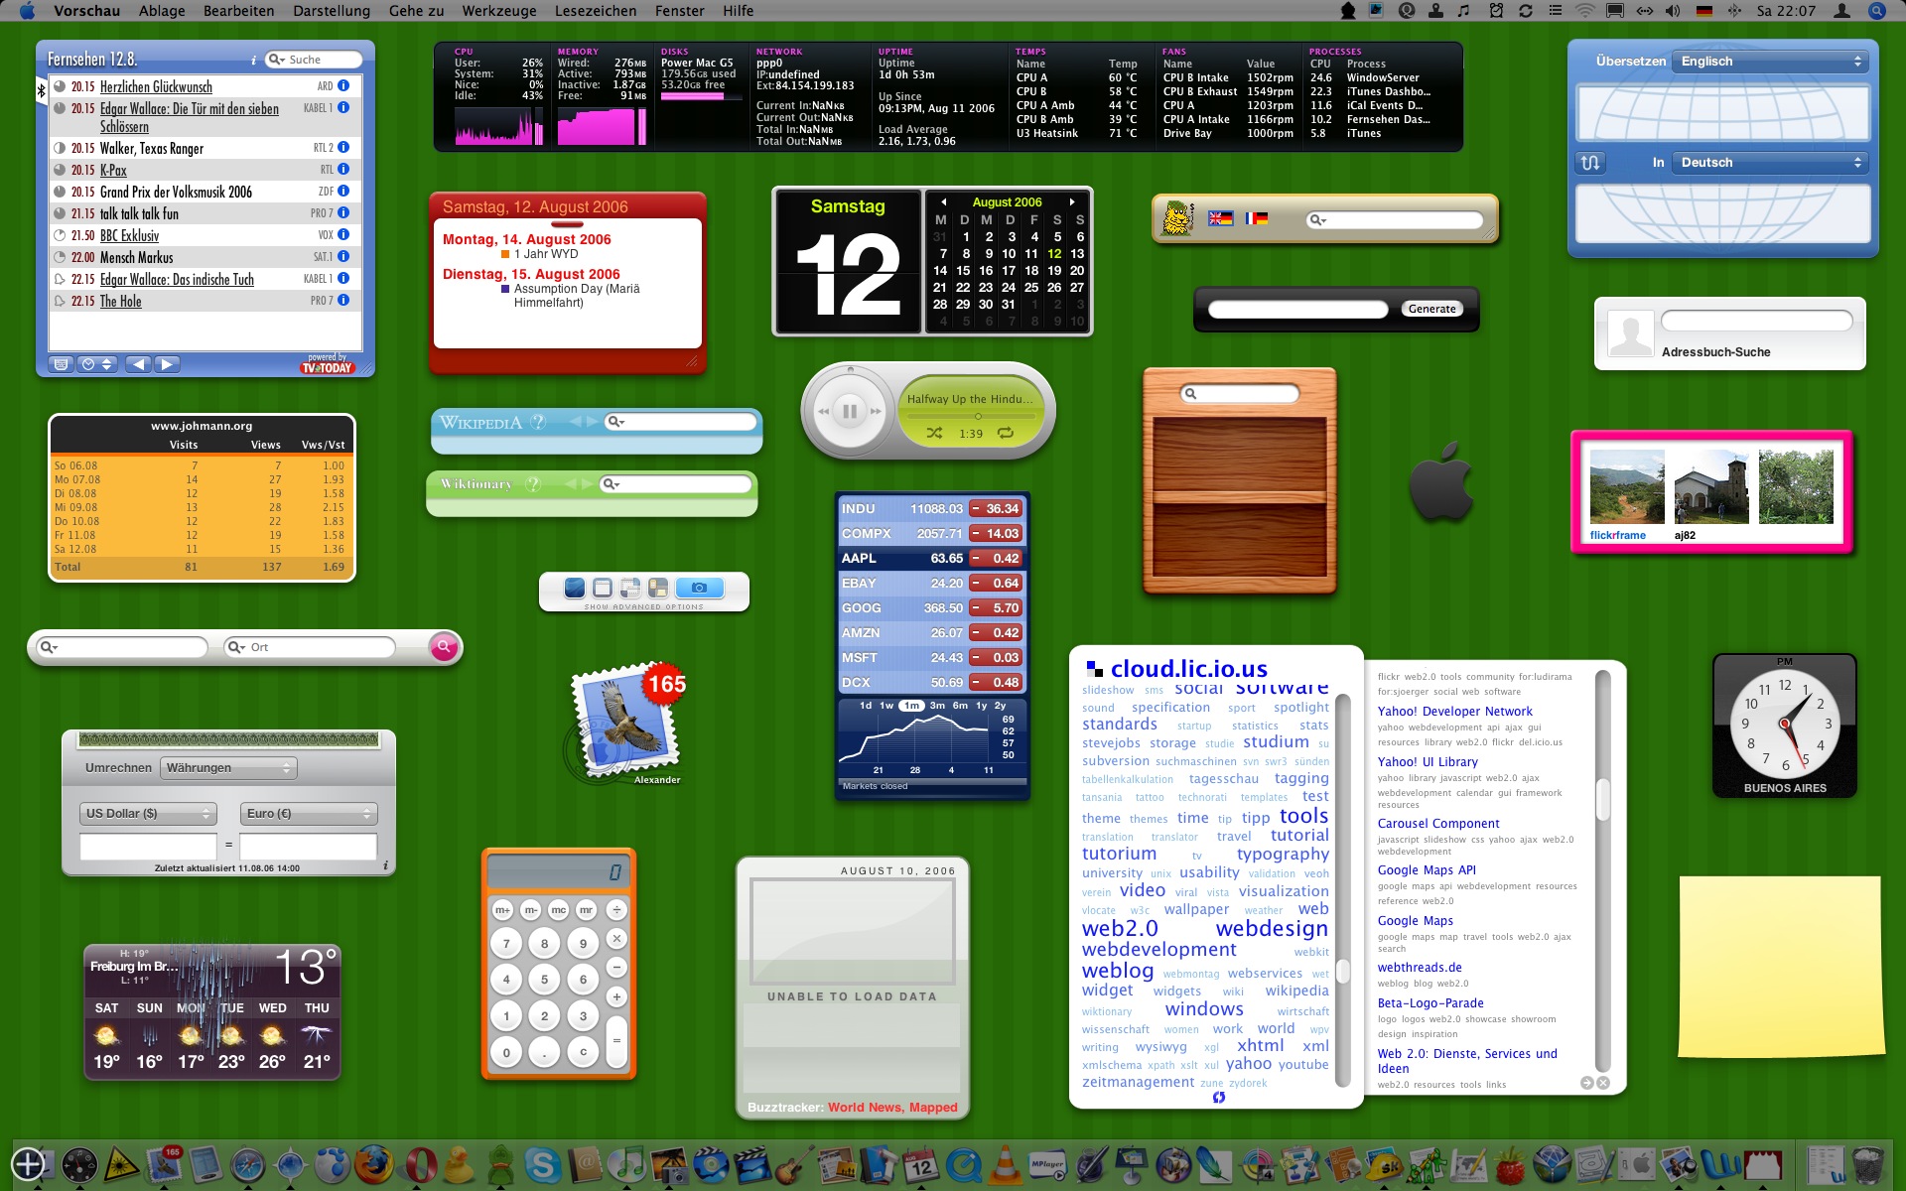Open info icon for K-Pax listing
1906x1191 pixels.
pyautogui.click(x=343, y=170)
